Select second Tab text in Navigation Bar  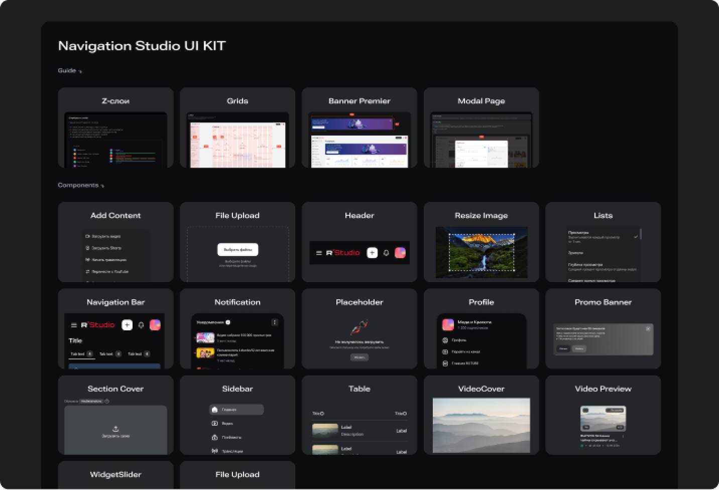click(x=106, y=354)
